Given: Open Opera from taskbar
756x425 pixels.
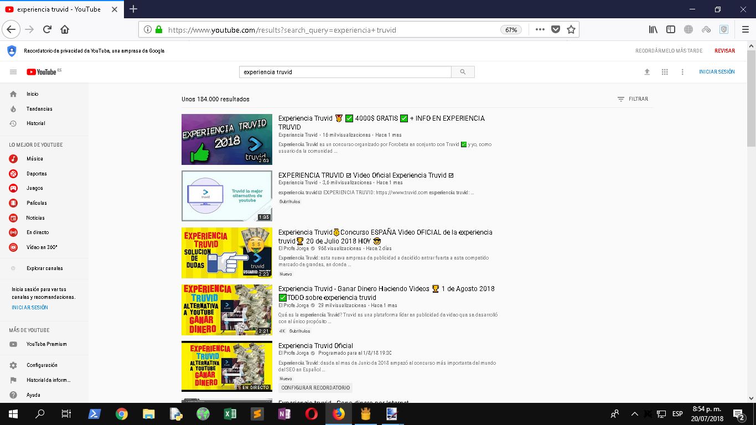Looking at the screenshot, I should 311,414.
